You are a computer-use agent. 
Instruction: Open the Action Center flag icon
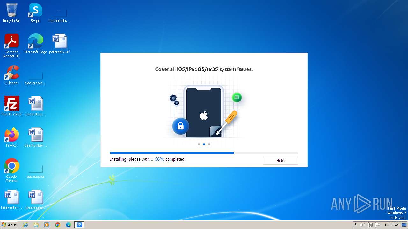pyautogui.click(x=378, y=225)
